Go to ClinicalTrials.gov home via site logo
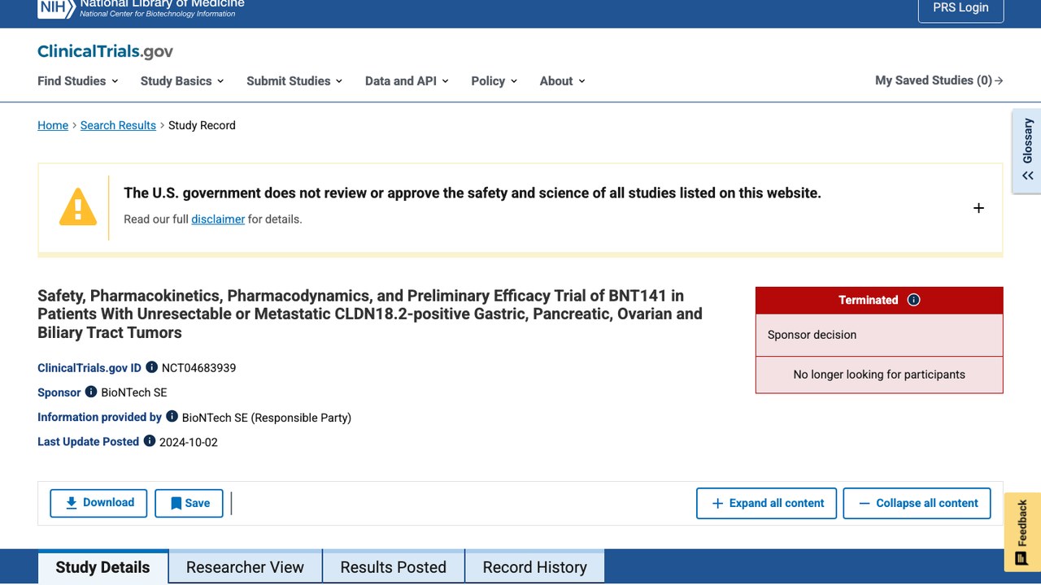 coord(105,51)
